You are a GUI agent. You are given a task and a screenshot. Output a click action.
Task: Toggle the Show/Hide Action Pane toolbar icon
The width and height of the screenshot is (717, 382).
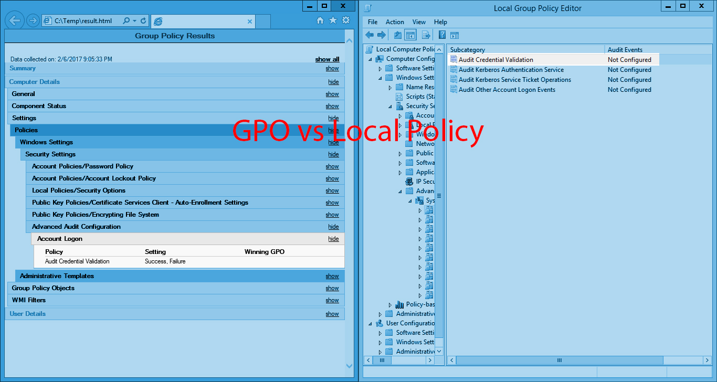click(455, 35)
